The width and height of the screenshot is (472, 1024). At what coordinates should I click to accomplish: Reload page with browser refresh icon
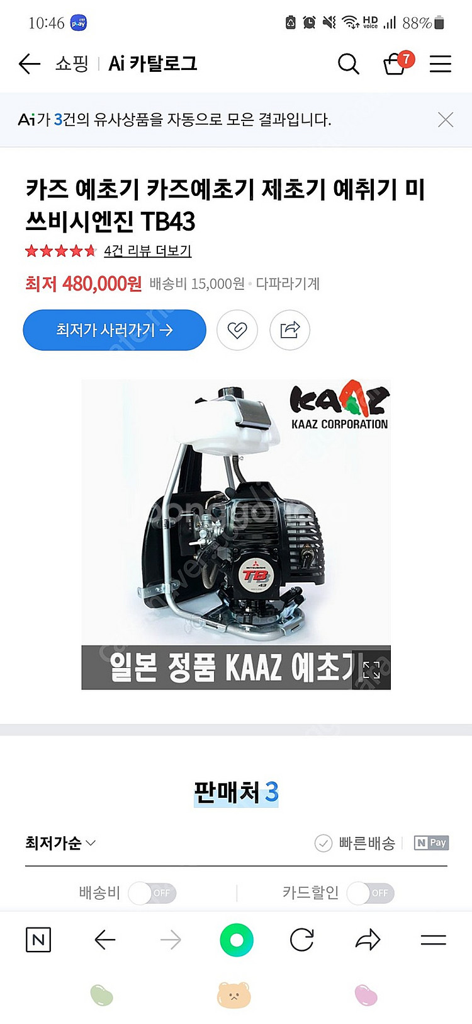pyautogui.click(x=302, y=940)
